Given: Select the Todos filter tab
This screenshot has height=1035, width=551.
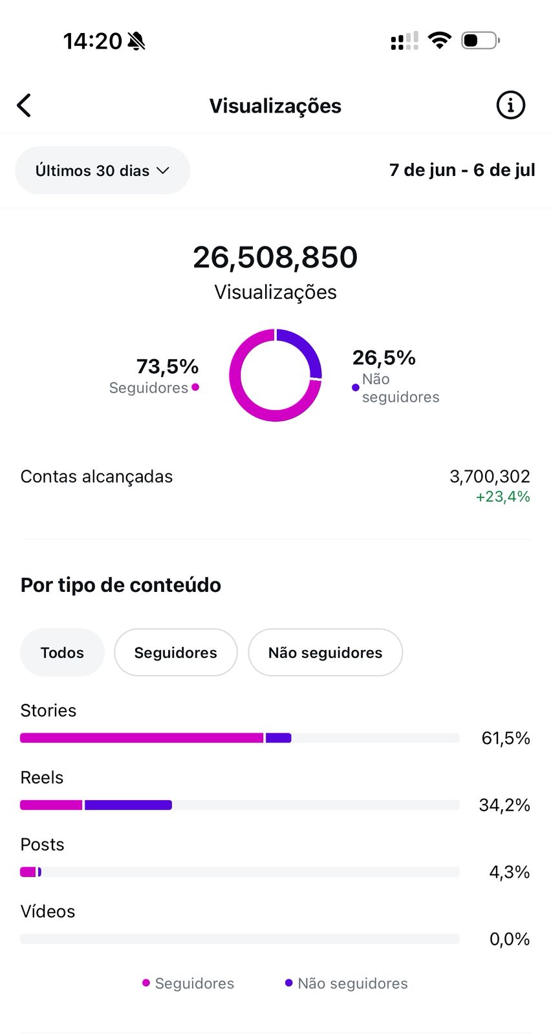Looking at the screenshot, I should [62, 653].
